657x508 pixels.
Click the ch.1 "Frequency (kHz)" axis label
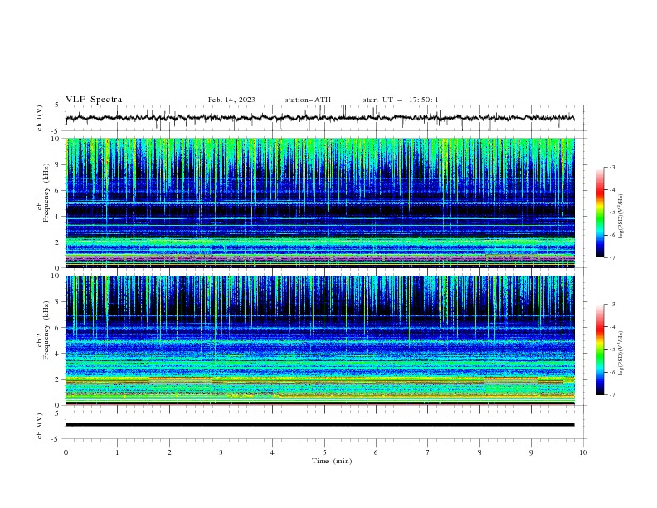tap(46, 193)
